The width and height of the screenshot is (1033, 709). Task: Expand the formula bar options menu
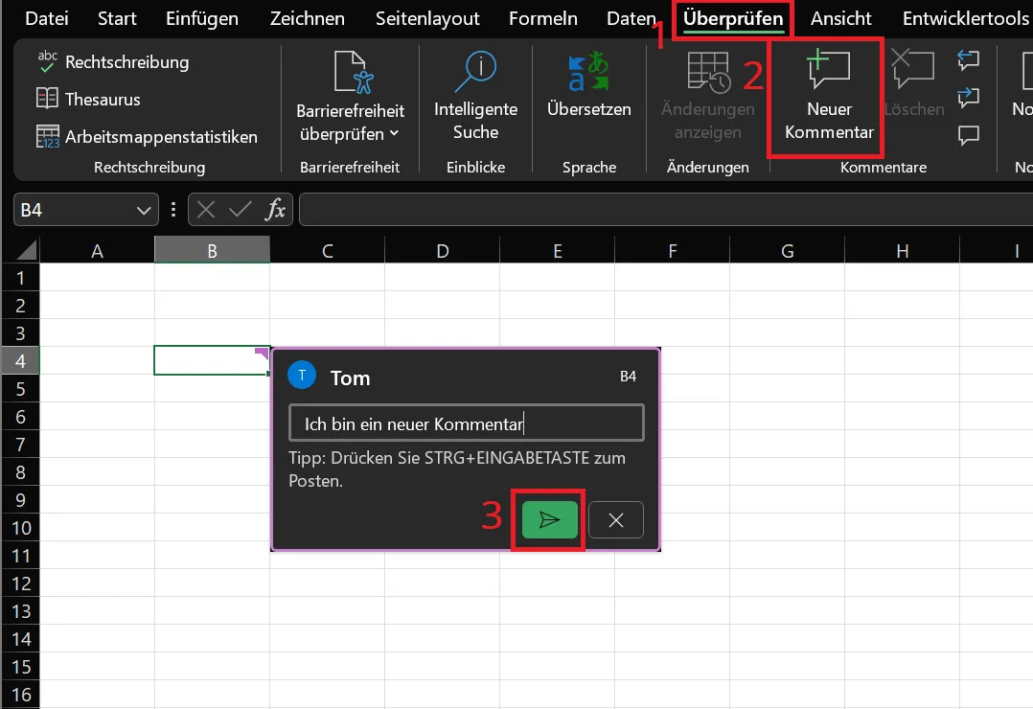172,209
